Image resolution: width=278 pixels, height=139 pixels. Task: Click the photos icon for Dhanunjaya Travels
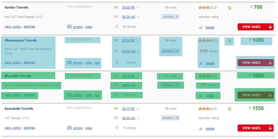69,63
